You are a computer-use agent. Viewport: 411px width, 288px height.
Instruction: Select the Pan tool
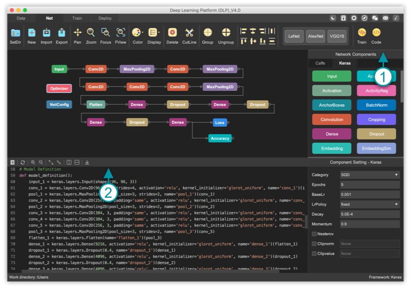[77, 33]
